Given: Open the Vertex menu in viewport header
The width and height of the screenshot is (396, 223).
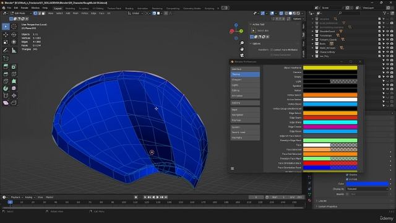Looking at the screenshot, I should pos(85,13).
